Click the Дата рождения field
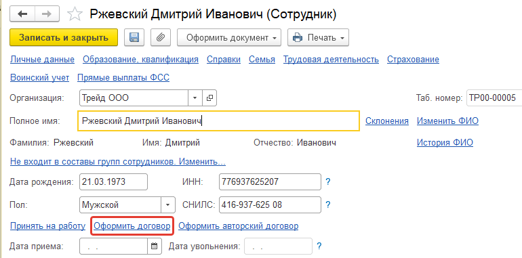 (113, 181)
